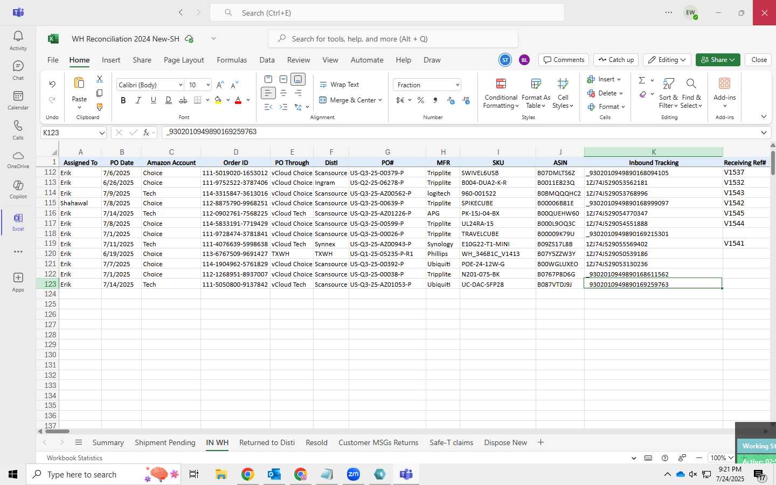Viewport: 776px width, 485px height.
Task: Click the red Font Color swatch
Action: (x=238, y=100)
